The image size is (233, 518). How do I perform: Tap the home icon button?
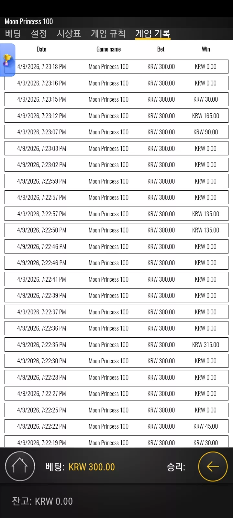tap(20, 466)
